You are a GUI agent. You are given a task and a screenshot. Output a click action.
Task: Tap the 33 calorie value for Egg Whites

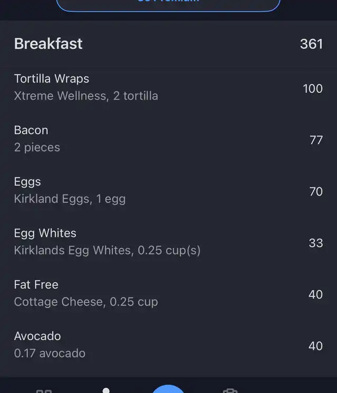(316, 243)
